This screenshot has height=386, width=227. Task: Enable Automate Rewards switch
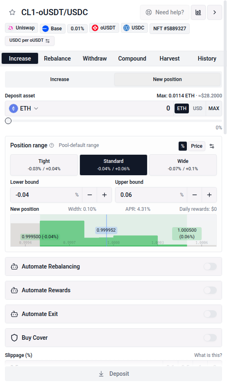click(x=210, y=290)
